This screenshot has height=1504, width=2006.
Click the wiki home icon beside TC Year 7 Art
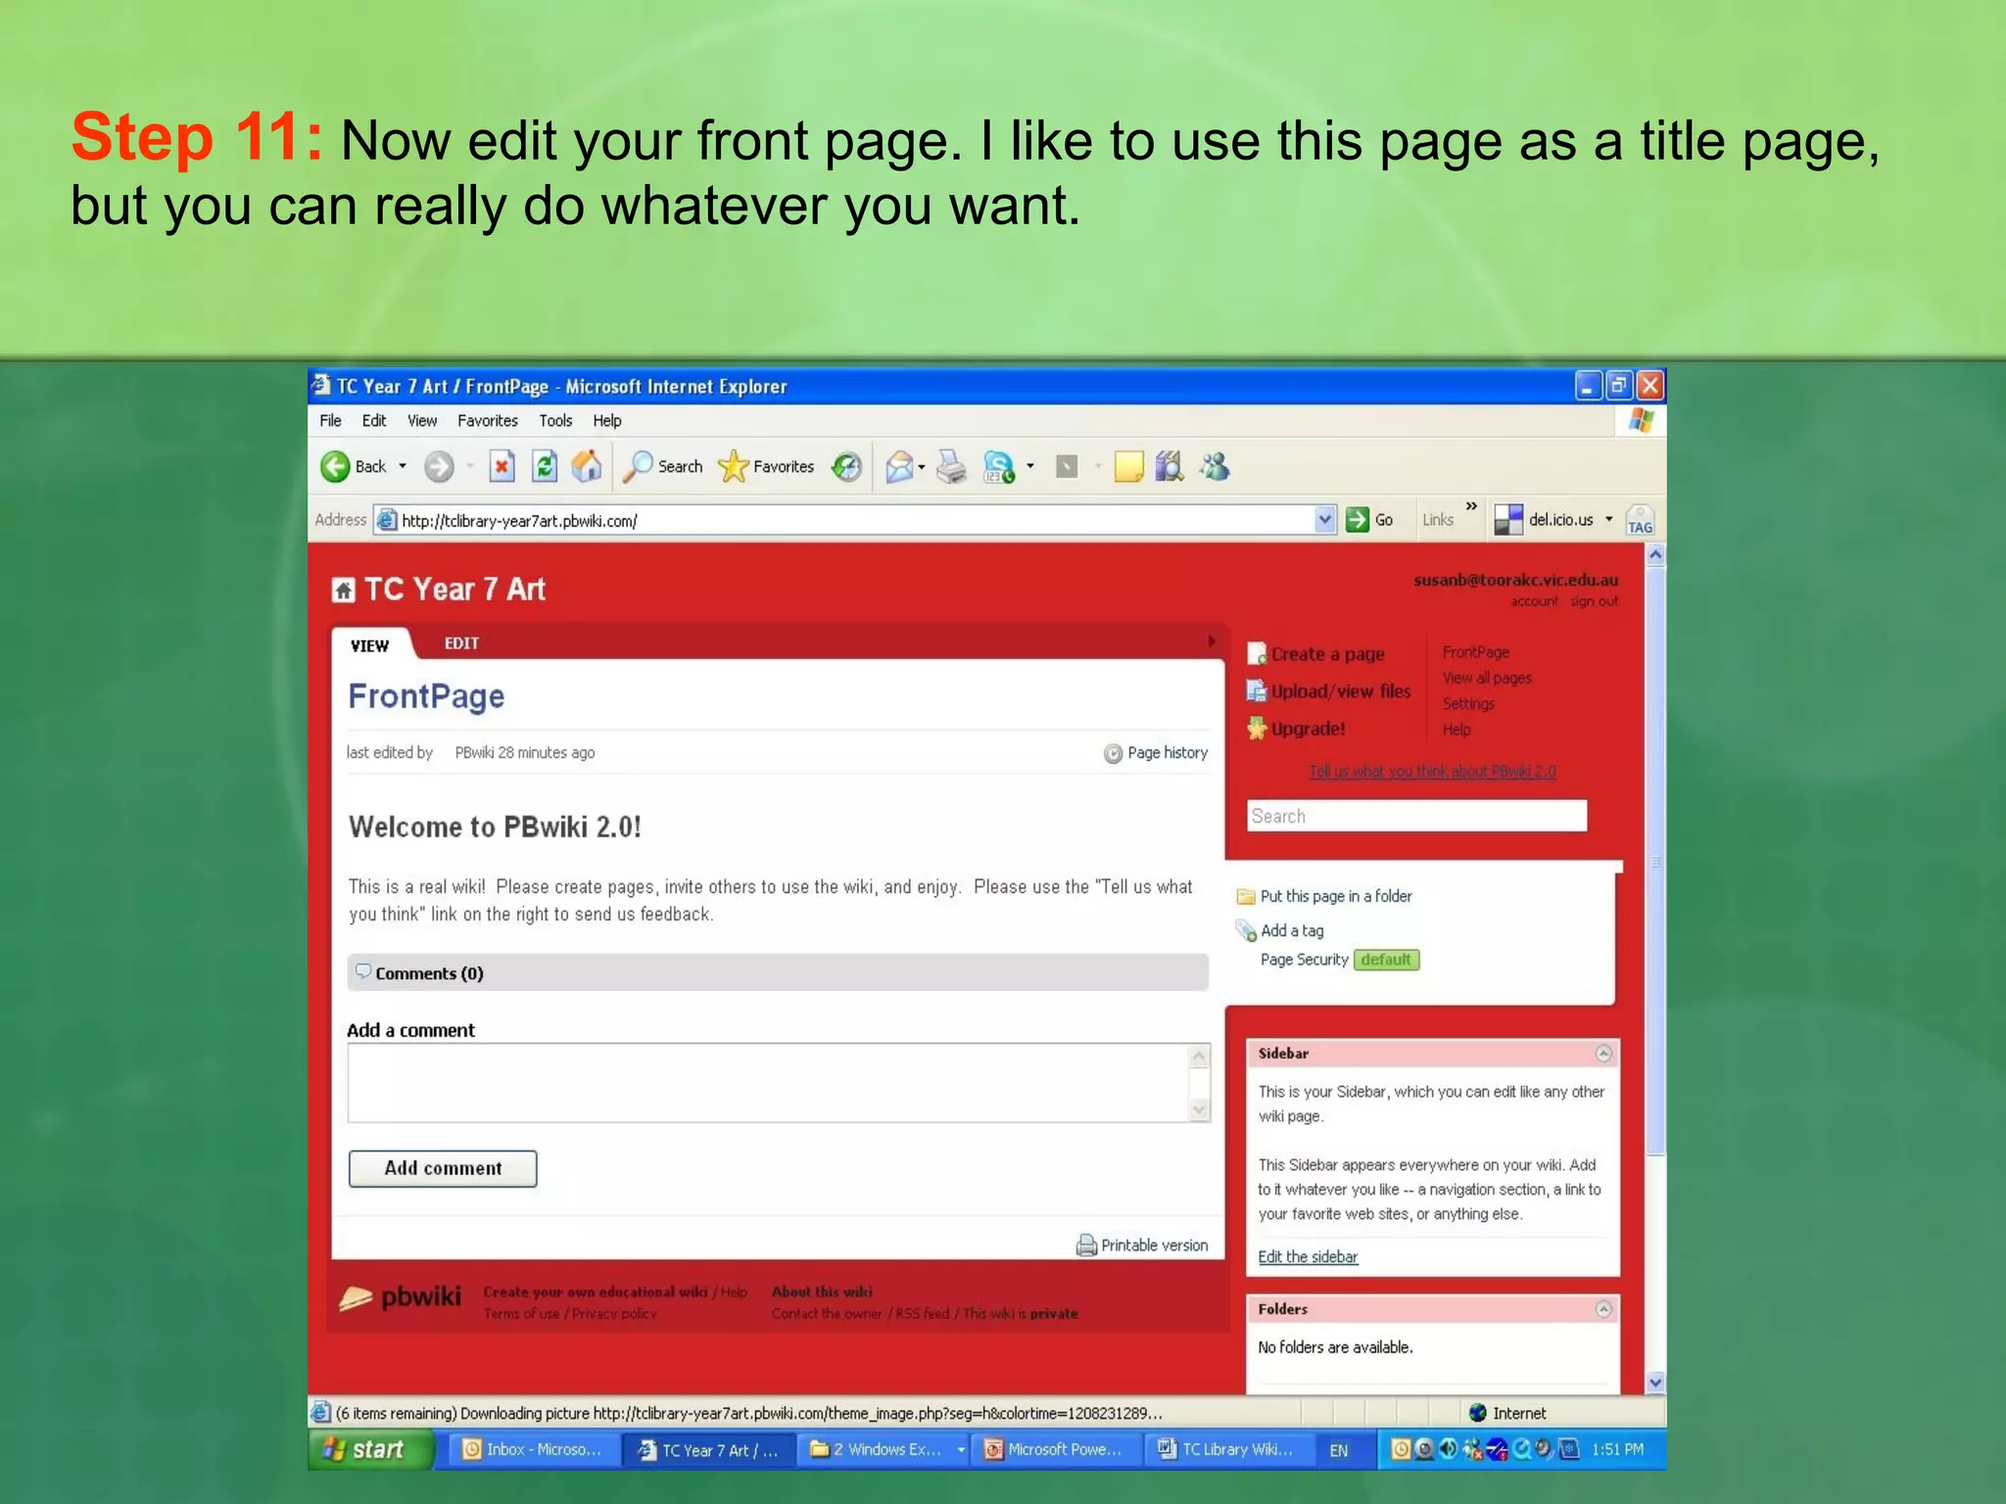[x=343, y=589]
